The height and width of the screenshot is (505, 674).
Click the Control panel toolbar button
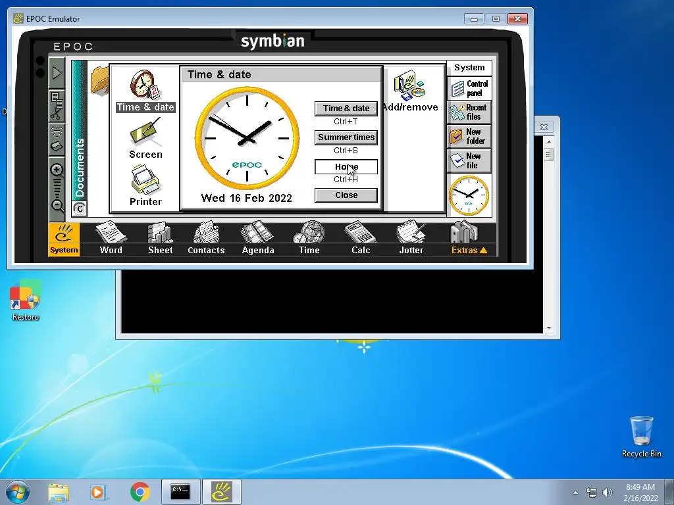coord(469,89)
